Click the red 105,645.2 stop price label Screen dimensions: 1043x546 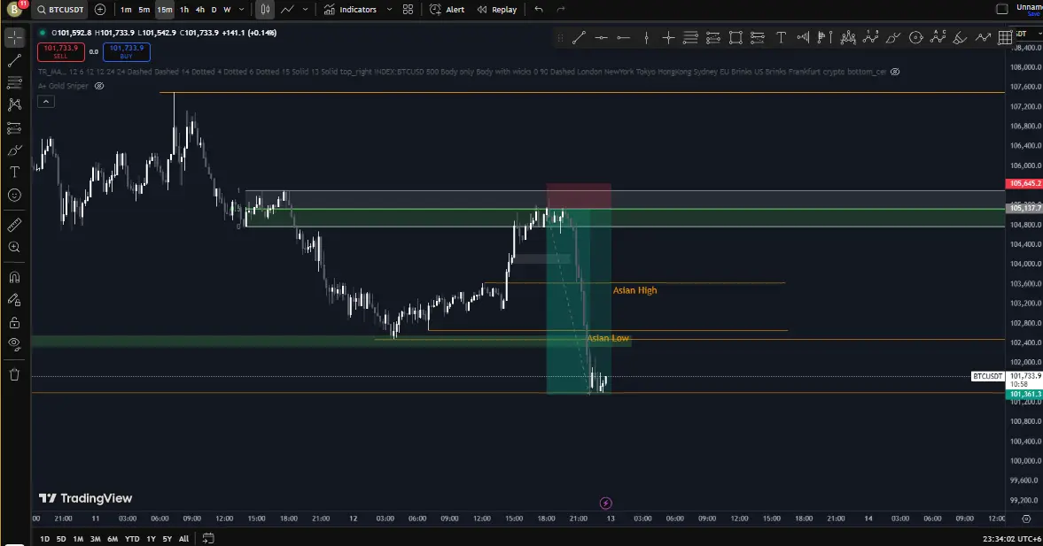point(1024,183)
